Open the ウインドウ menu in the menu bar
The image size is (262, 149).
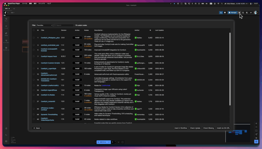point(42,3)
